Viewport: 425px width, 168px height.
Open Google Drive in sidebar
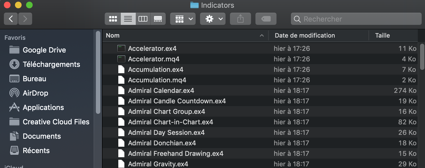point(44,50)
